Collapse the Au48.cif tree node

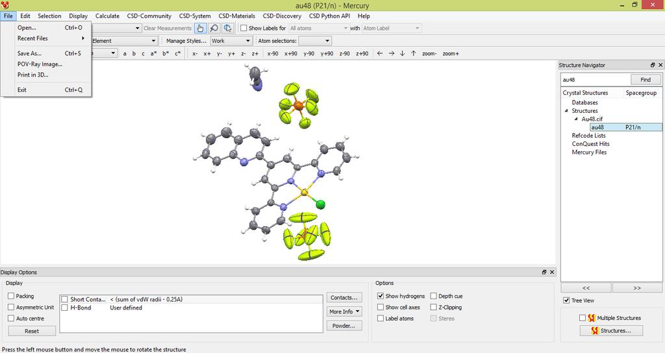point(576,119)
